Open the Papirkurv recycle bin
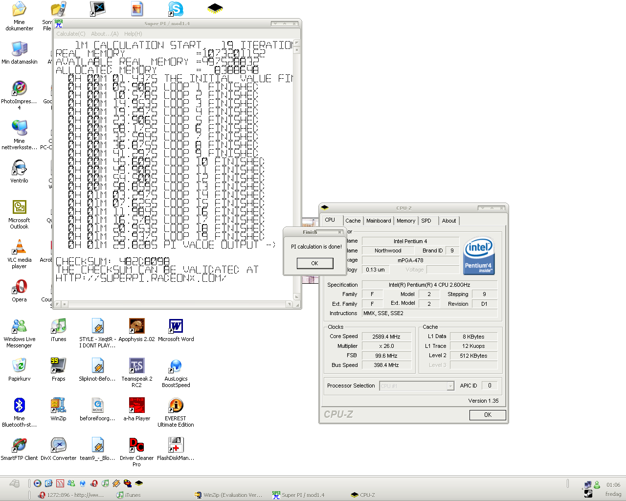Screen dimensions: 626x501 (19, 369)
